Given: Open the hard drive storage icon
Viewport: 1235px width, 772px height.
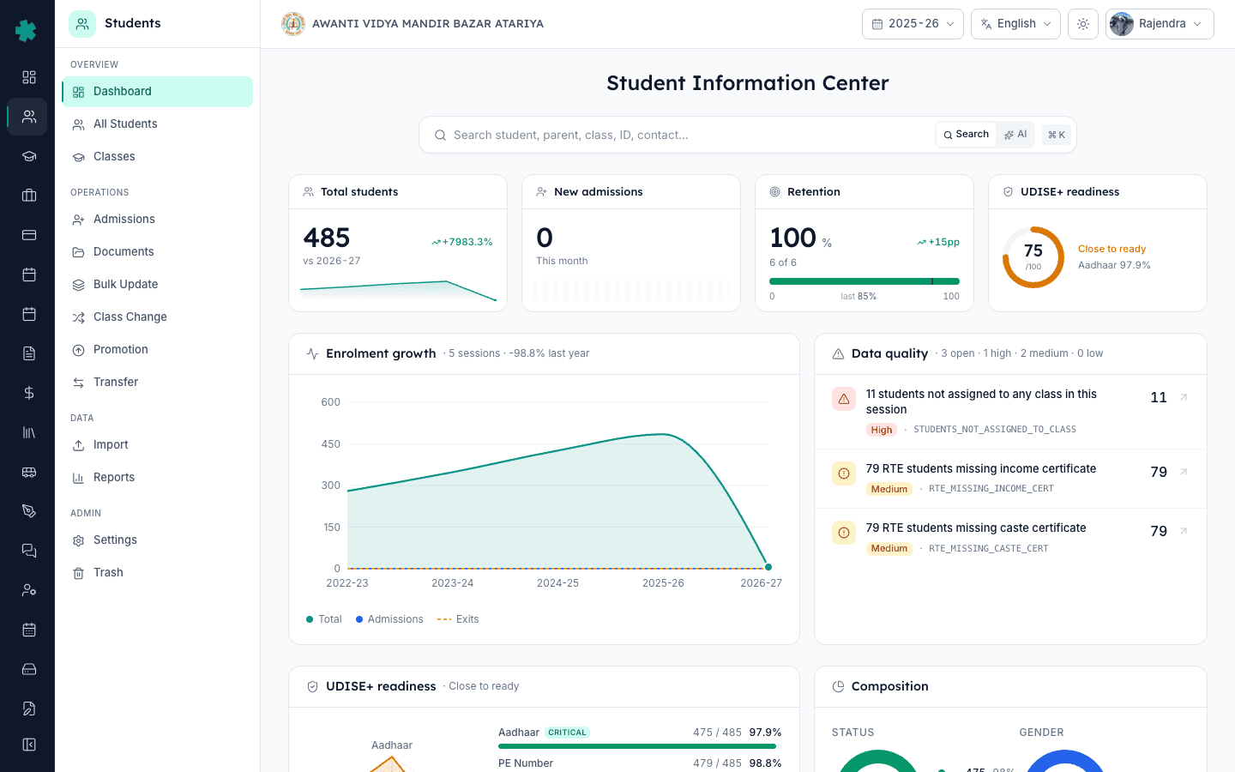Looking at the screenshot, I should tap(29, 669).
